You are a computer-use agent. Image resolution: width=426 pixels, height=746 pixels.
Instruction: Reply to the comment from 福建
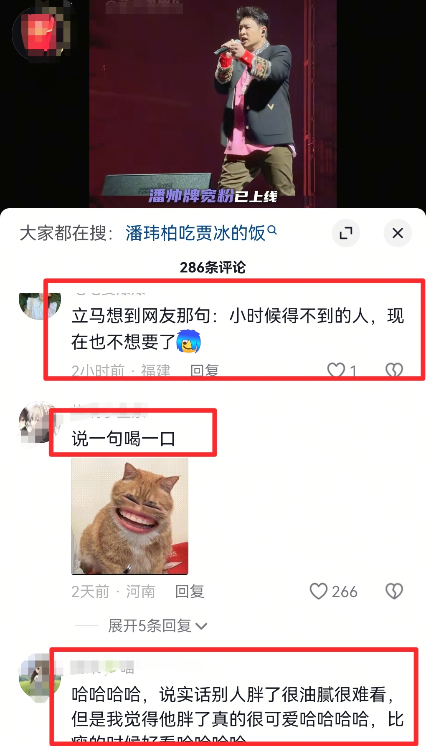(205, 370)
